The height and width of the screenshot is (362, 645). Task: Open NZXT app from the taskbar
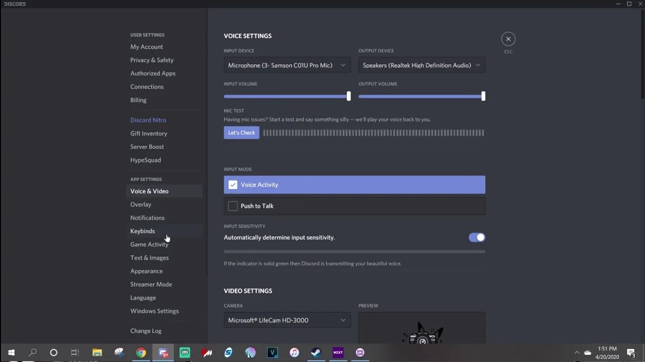click(338, 352)
